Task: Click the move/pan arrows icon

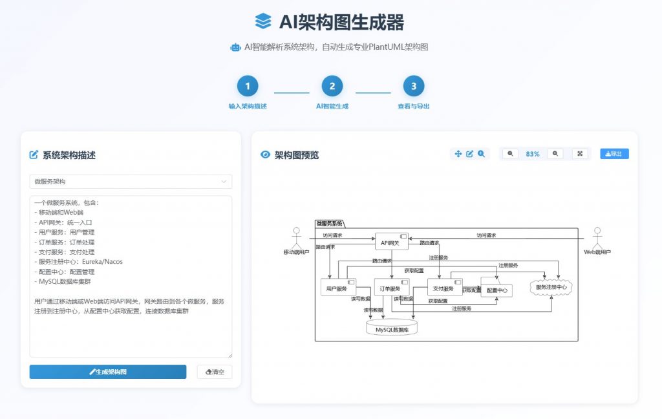Action: click(458, 154)
